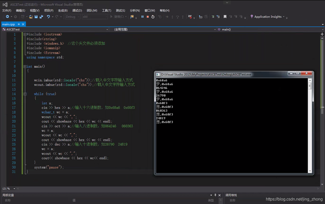Click the Navigate Forward arrow icon
This screenshot has height=204, width=325.
[15, 17]
